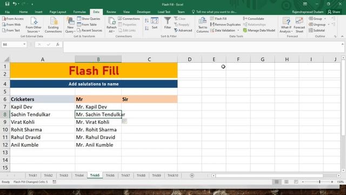Viewport: 346px width, 195px height.
Task: Open Manage Data Model
Action: 259,30
